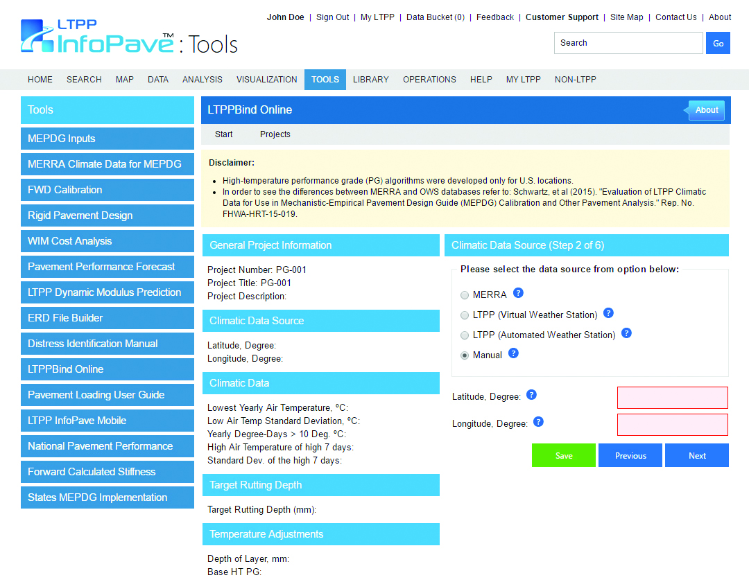The image size is (749, 582).
Task: Open help icon for LTPP Virtual Weather Station
Action: coord(608,313)
